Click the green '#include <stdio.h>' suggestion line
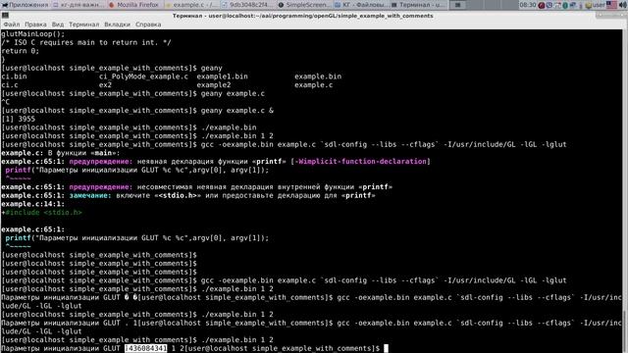Screen dimensions: 628x353 point(43,213)
